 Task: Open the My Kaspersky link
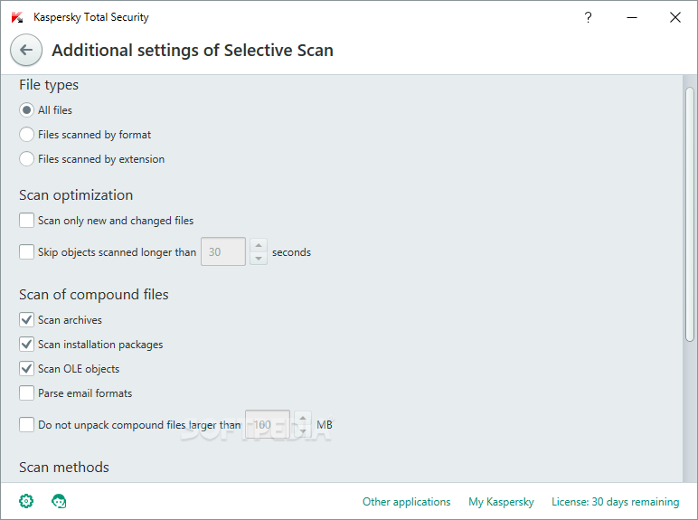[501, 502]
